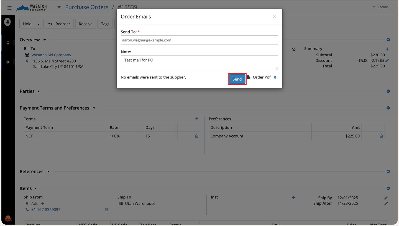Screen dimensions: 399x226
Task: Collapse the References section with minus icon
Action: pyautogui.click(x=388, y=172)
